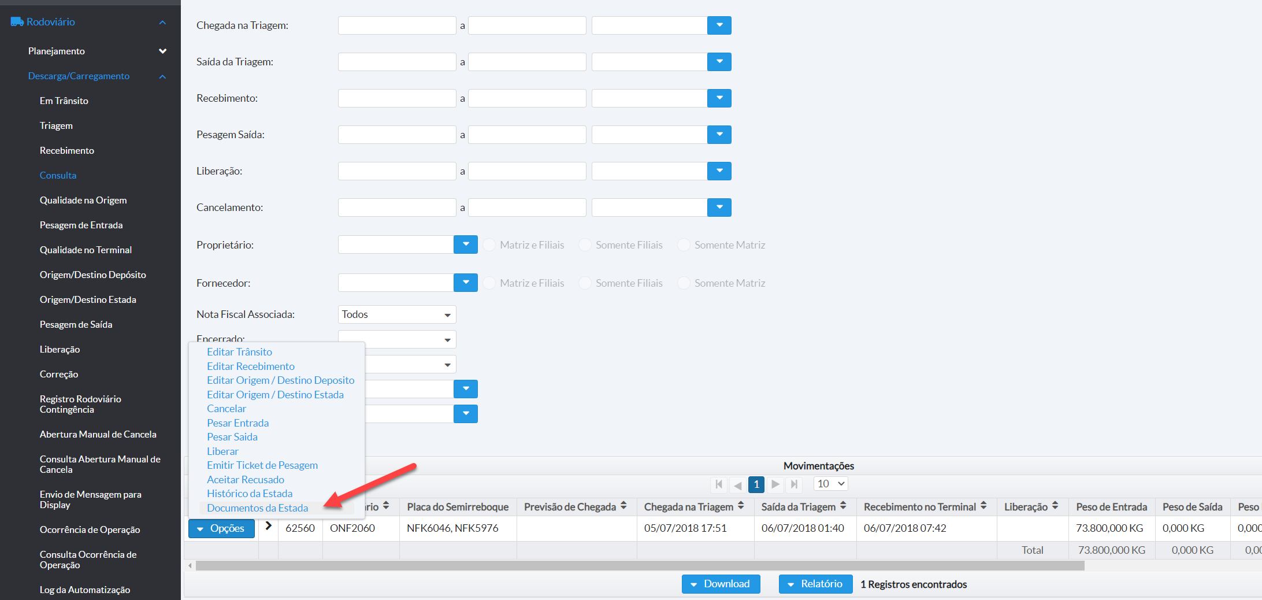
Task: Sort by Chegada na Triagem column
Action: [x=741, y=506]
